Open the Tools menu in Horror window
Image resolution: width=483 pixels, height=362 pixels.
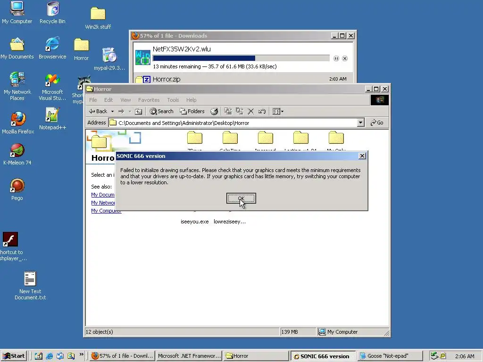tap(173, 100)
